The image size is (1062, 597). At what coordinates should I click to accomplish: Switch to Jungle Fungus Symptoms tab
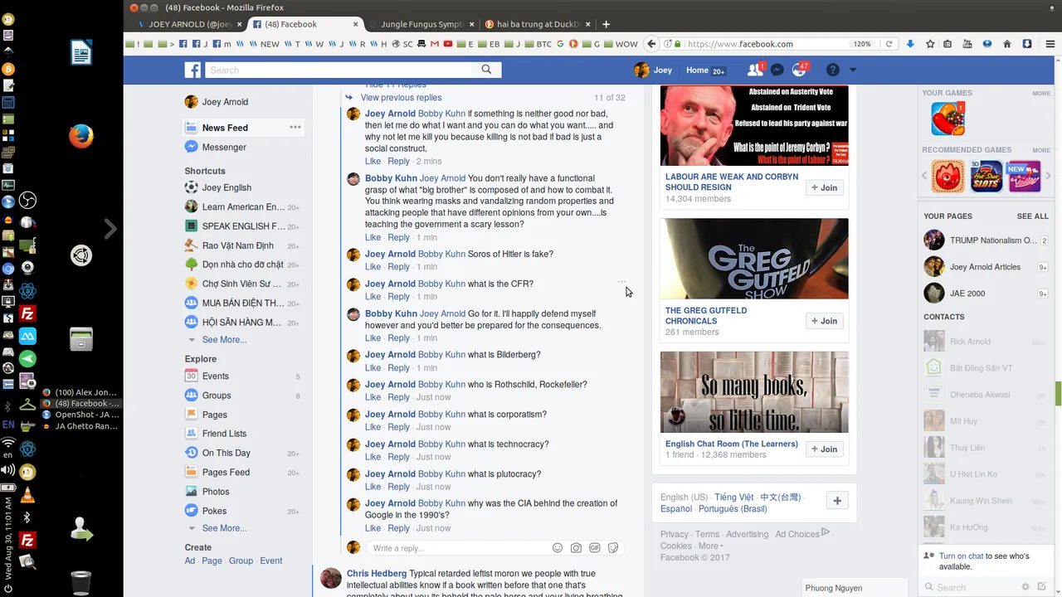[x=421, y=24]
